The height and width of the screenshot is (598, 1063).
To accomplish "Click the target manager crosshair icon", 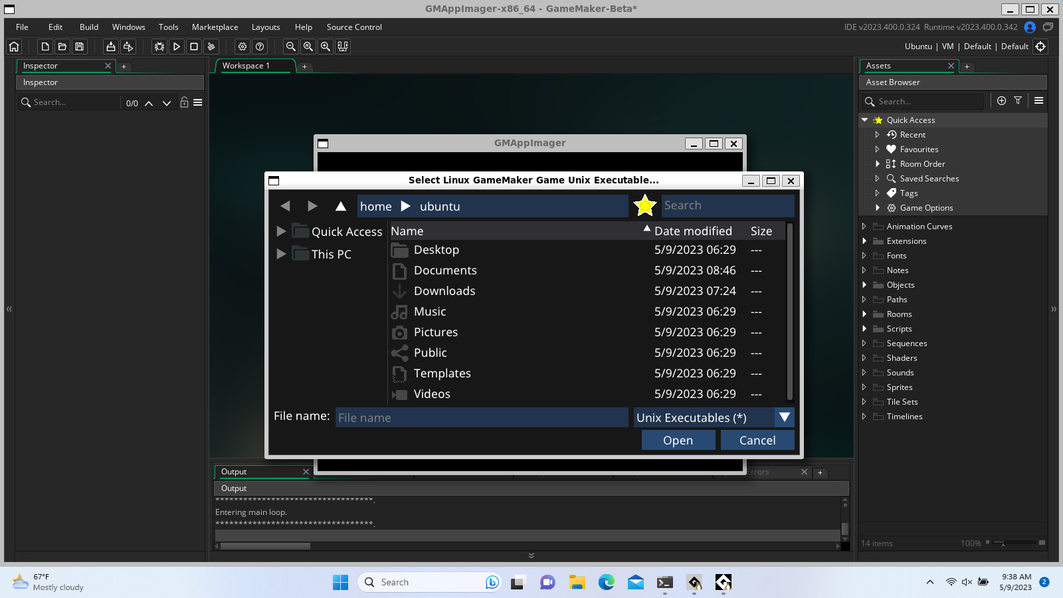I will [1040, 47].
